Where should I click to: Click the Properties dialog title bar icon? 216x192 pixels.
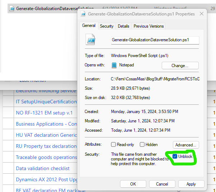[x=83, y=14]
